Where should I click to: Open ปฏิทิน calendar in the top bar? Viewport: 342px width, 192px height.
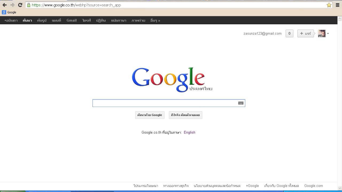click(x=101, y=20)
